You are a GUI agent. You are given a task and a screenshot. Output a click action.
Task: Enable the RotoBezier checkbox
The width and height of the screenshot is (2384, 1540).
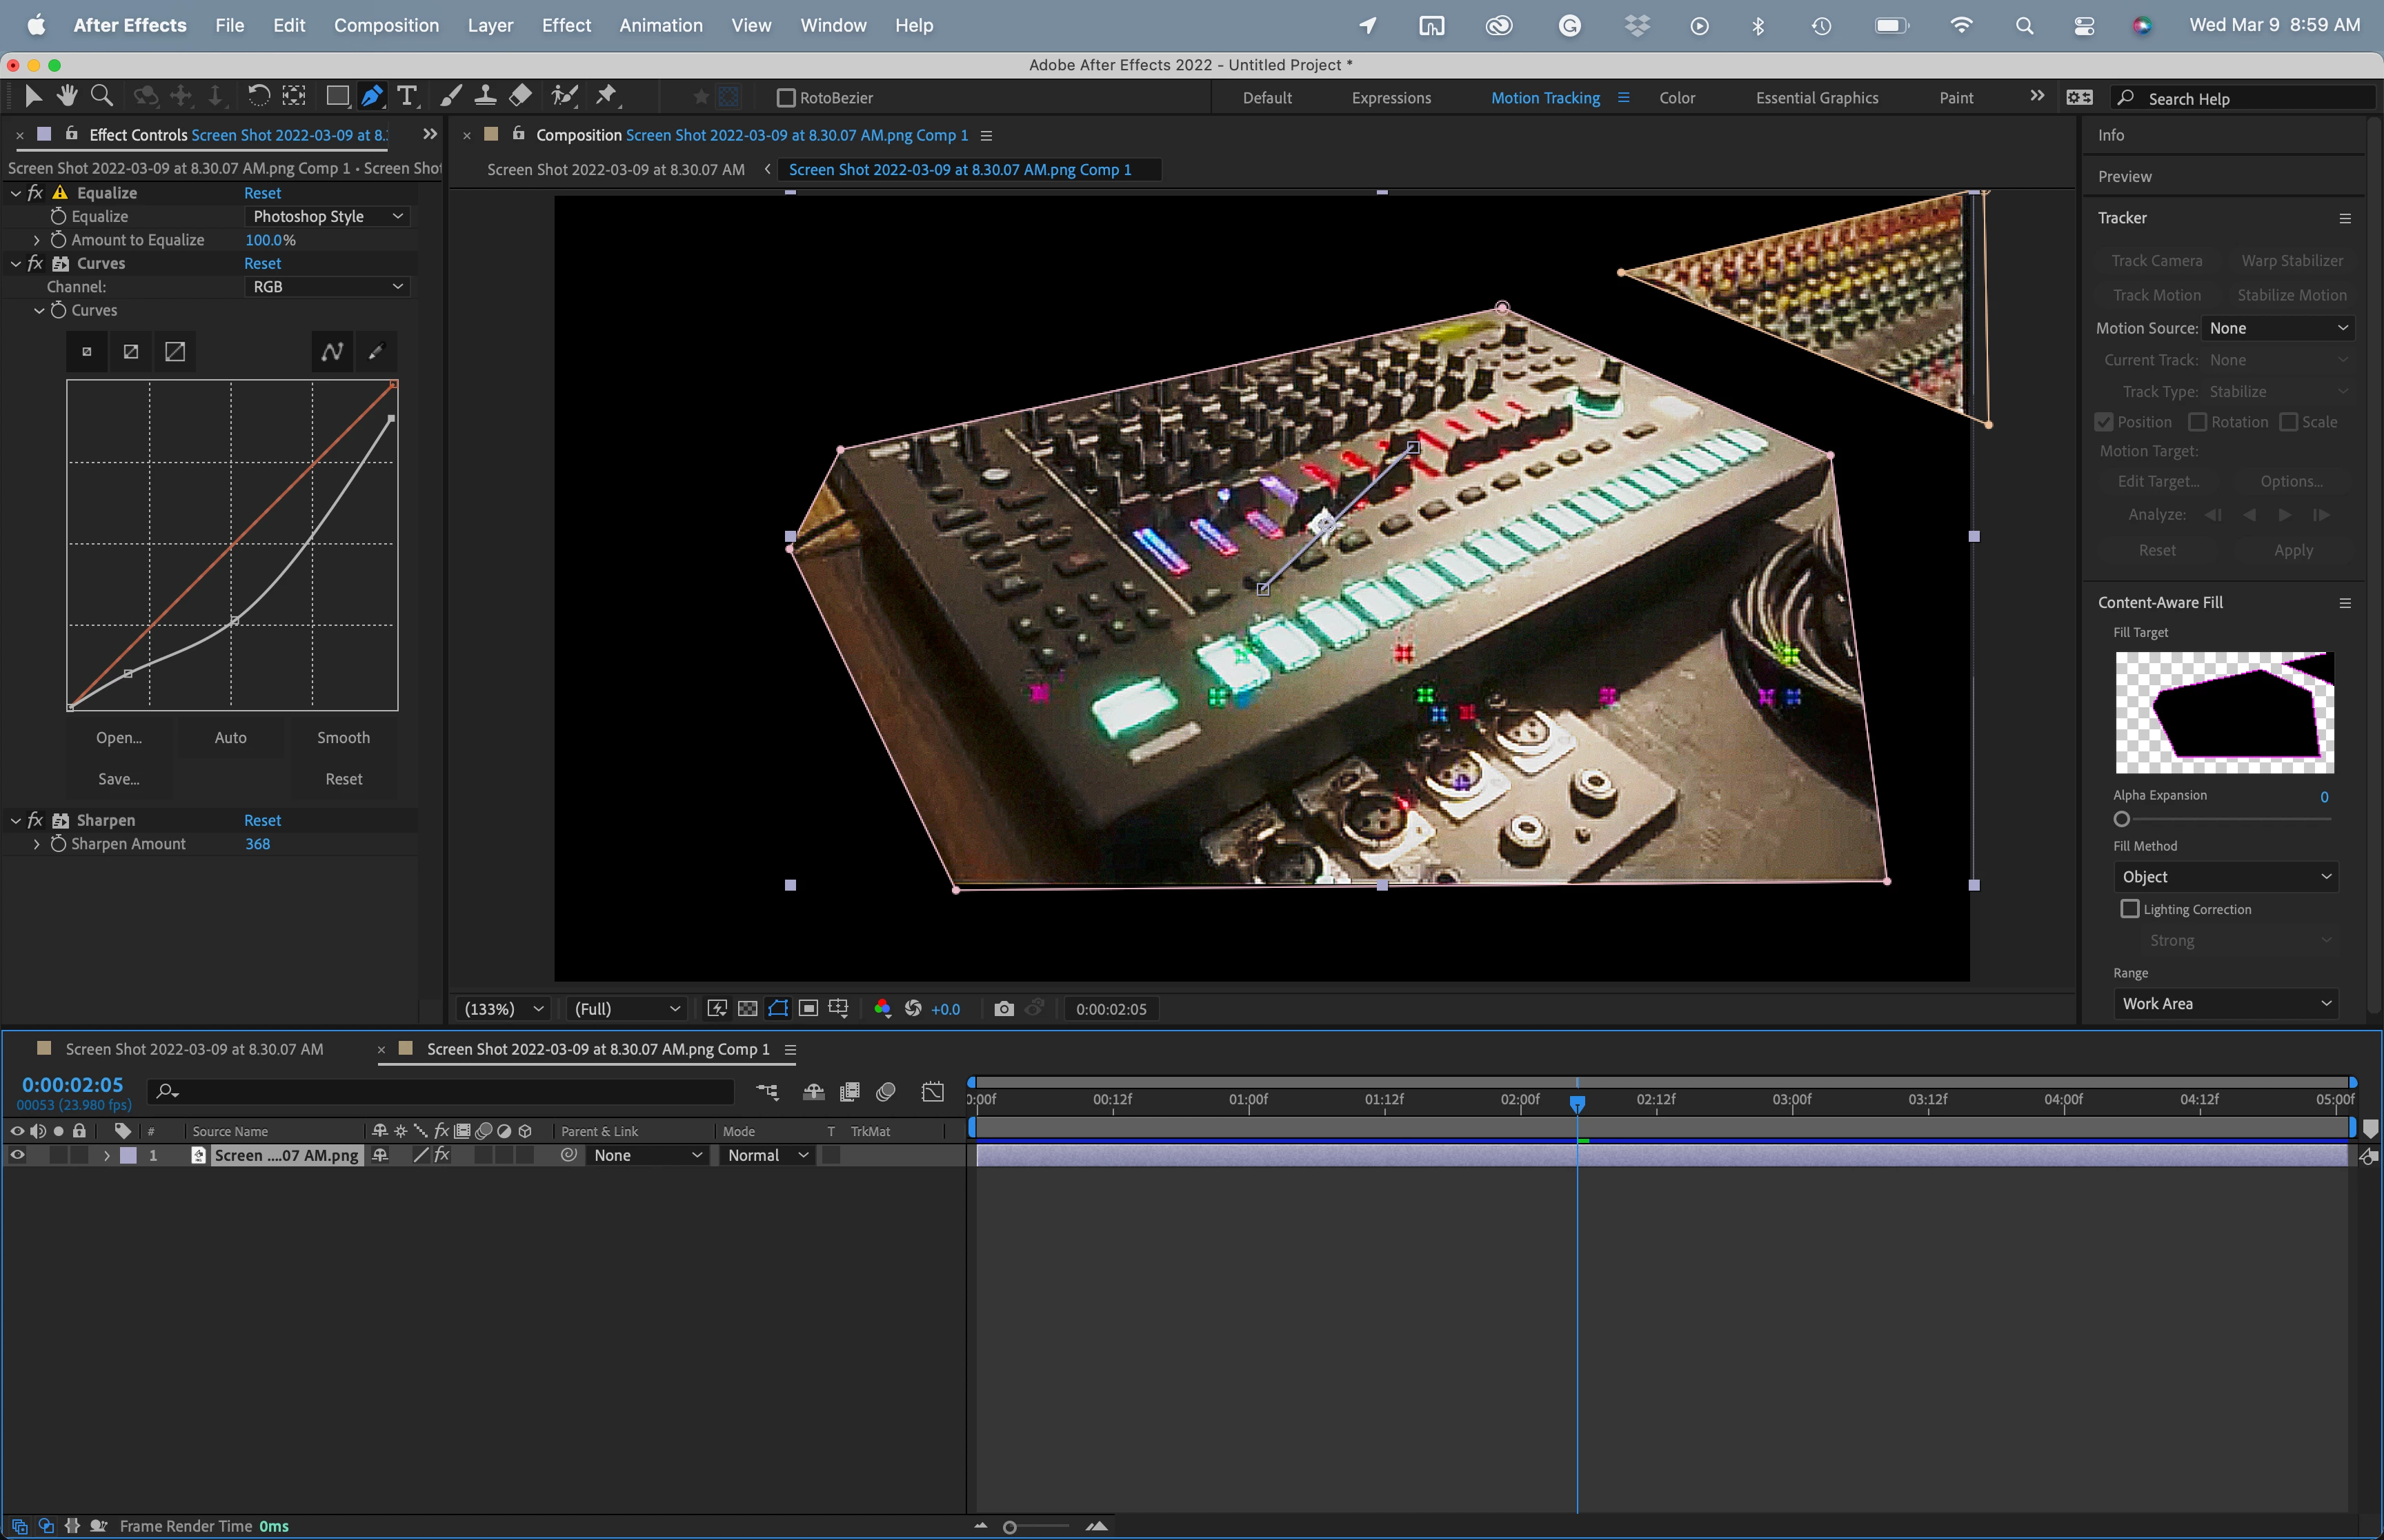786,98
